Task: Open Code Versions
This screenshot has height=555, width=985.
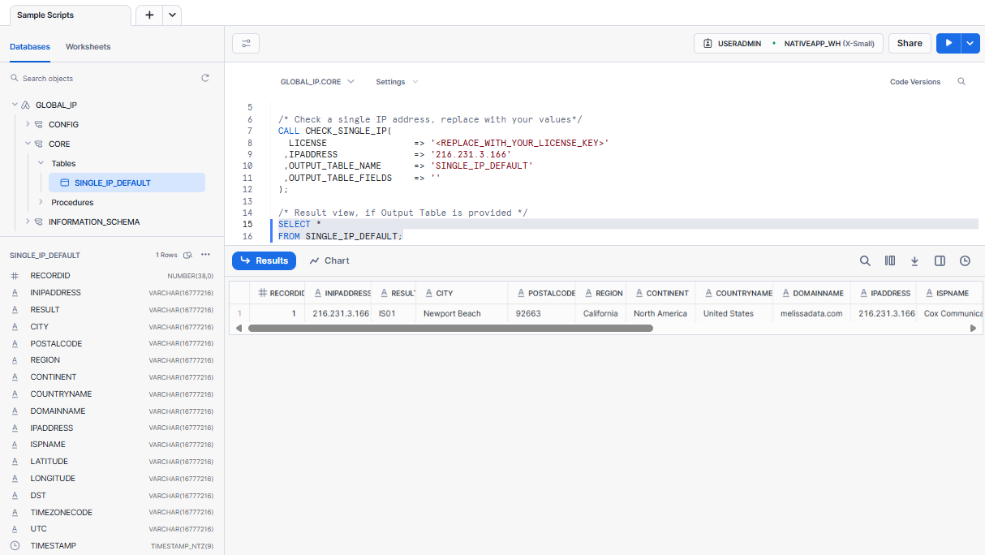Action: pyautogui.click(x=915, y=82)
